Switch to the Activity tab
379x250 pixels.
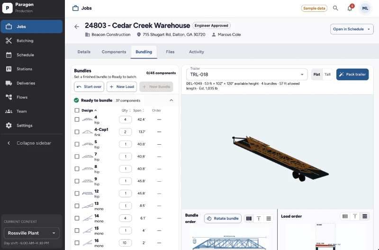coord(197,52)
